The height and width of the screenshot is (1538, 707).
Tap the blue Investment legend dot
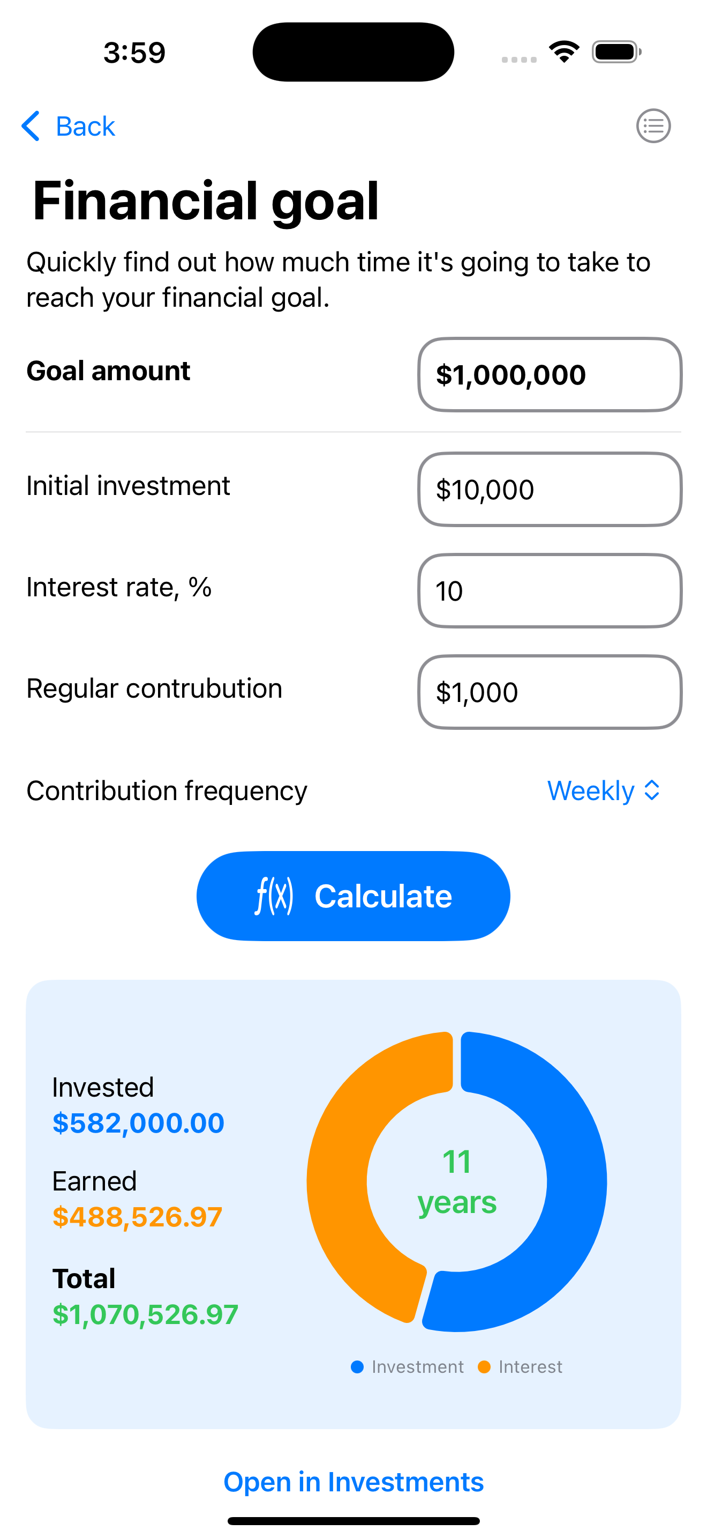click(x=357, y=1366)
